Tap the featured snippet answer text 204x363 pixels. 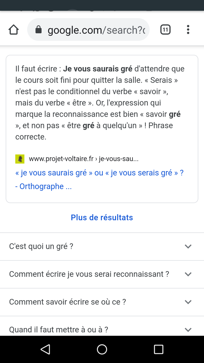coord(100,103)
